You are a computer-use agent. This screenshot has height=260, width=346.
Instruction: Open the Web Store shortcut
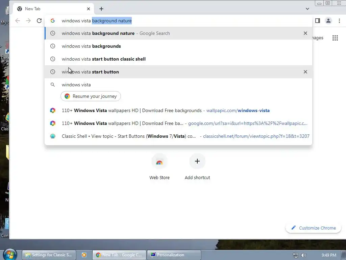tap(159, 167)
